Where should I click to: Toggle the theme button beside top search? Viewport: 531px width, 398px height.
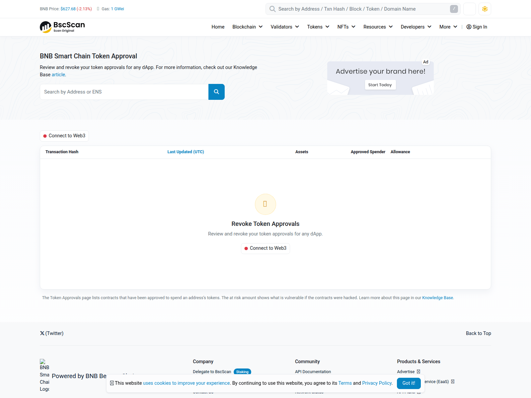pyautogui.click(x=470, y=9)
